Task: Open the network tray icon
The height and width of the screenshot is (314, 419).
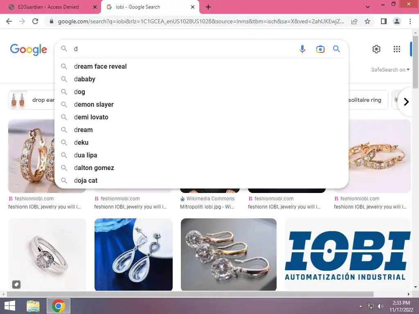Action: (x=370, y=306)
